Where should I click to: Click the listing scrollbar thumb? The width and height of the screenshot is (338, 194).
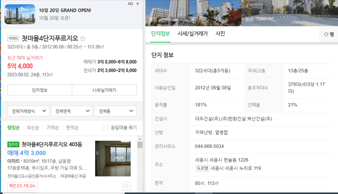tap(139, 145)
